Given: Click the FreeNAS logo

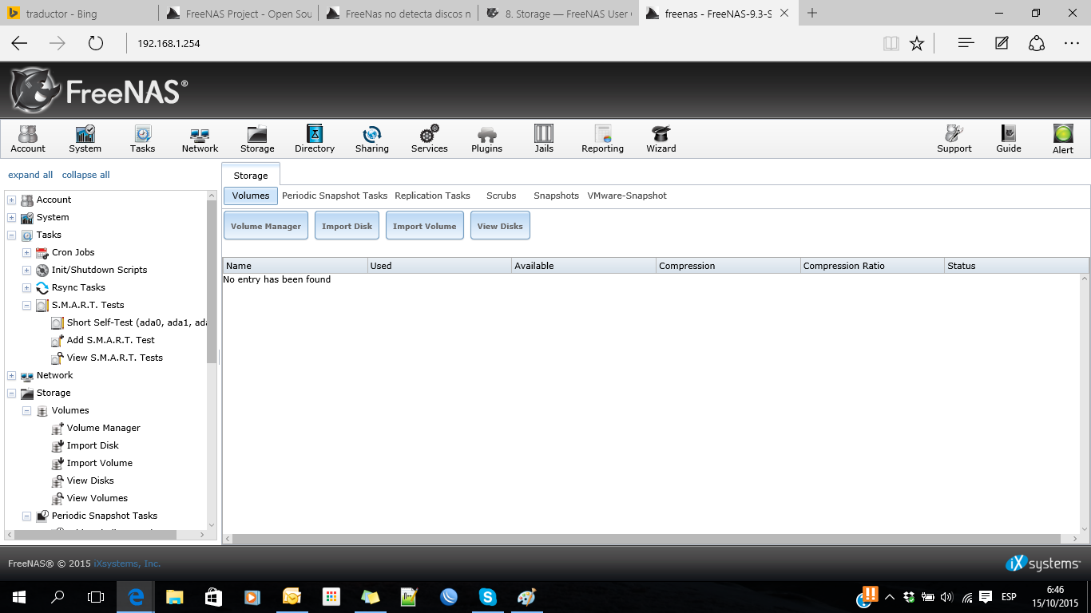Looking at the screenshot, I should pyautogui.click(x=99, y=90).
